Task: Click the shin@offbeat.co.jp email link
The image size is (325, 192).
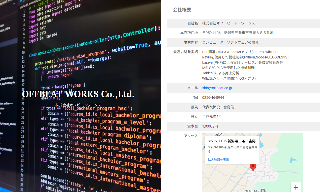Action: 217,88
